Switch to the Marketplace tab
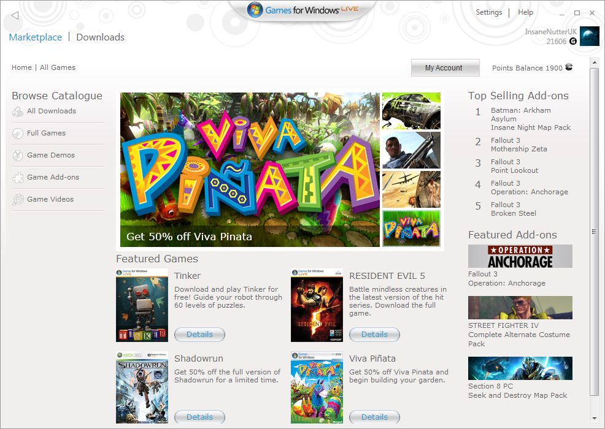This screenshot has height=429, width=605. [x=36, y=37]
